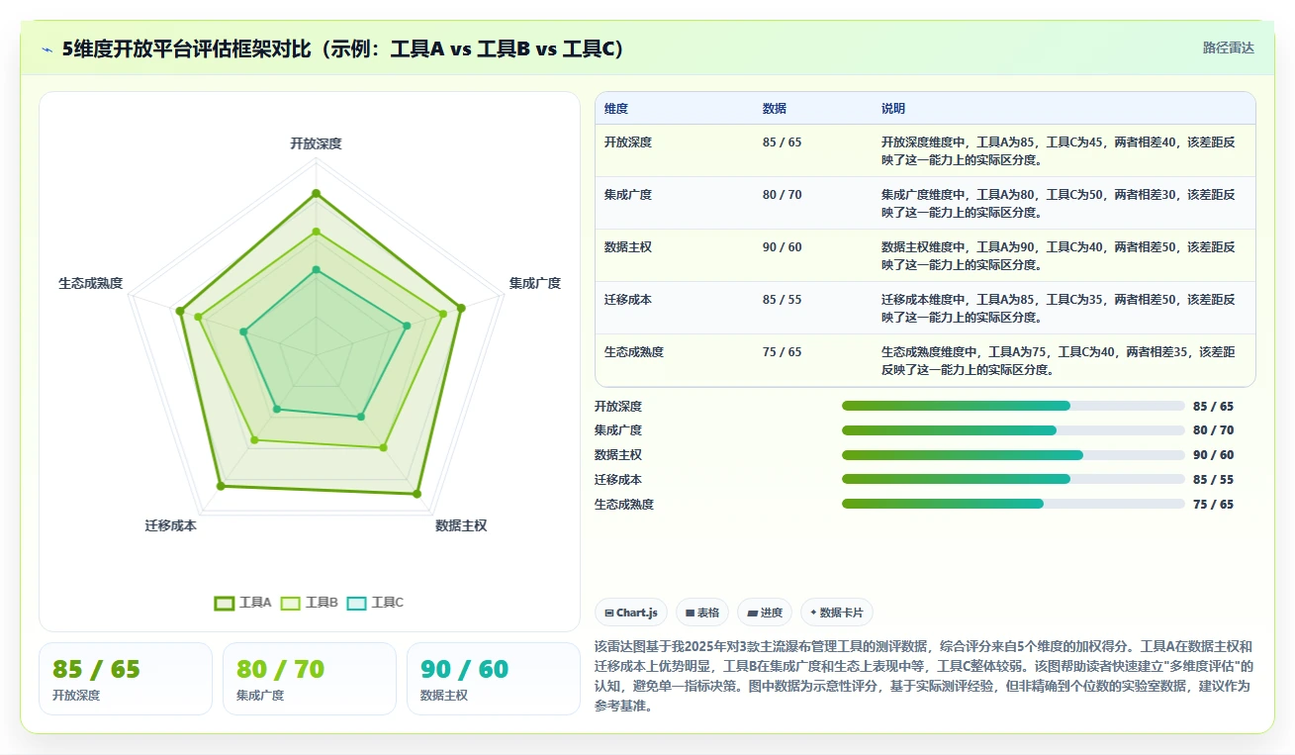Viewport: 1295px width, 755px height.
Task: Click the Chart.js chip
Action: click(x=631, y=613)
